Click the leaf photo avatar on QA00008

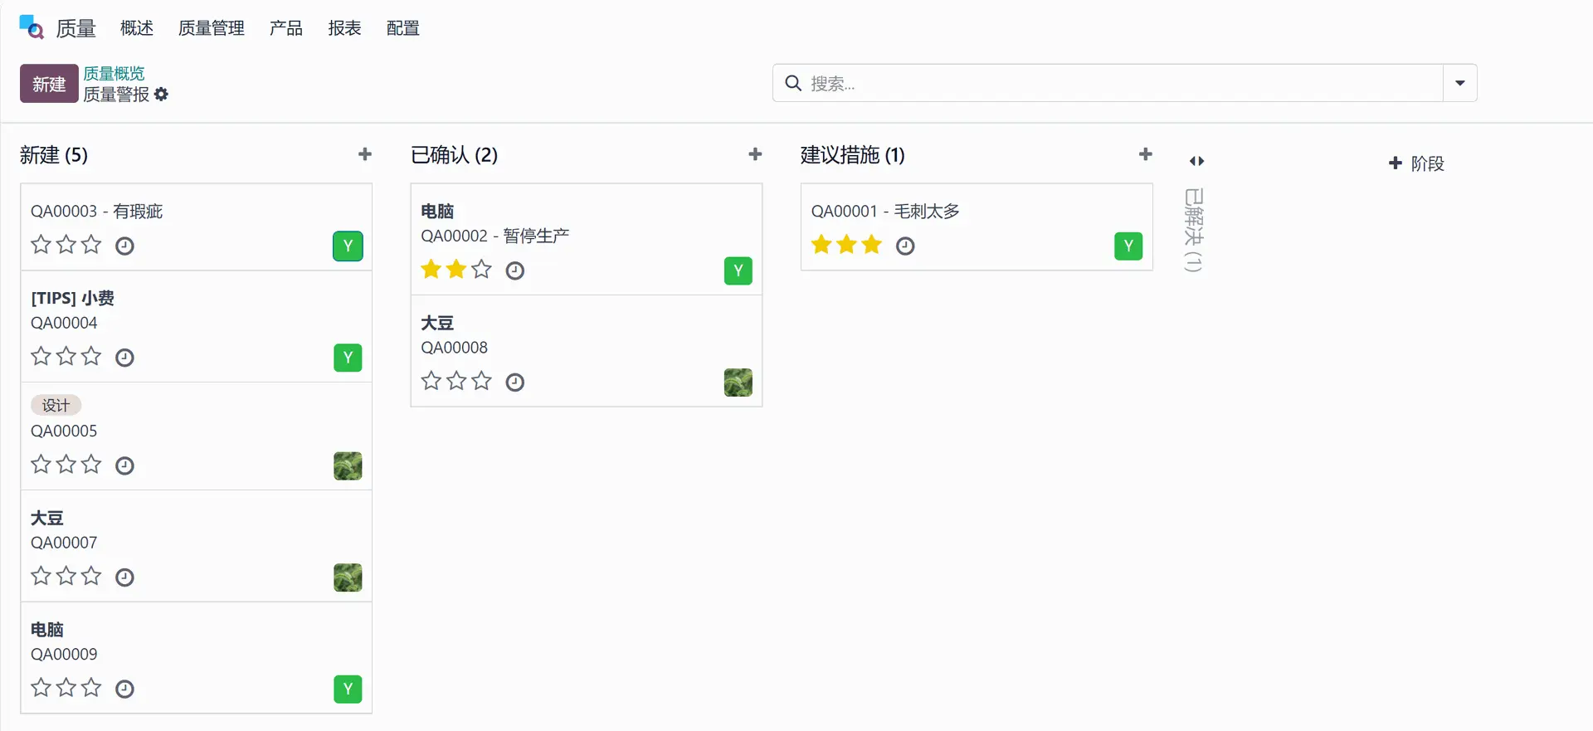tap(738, 383)
